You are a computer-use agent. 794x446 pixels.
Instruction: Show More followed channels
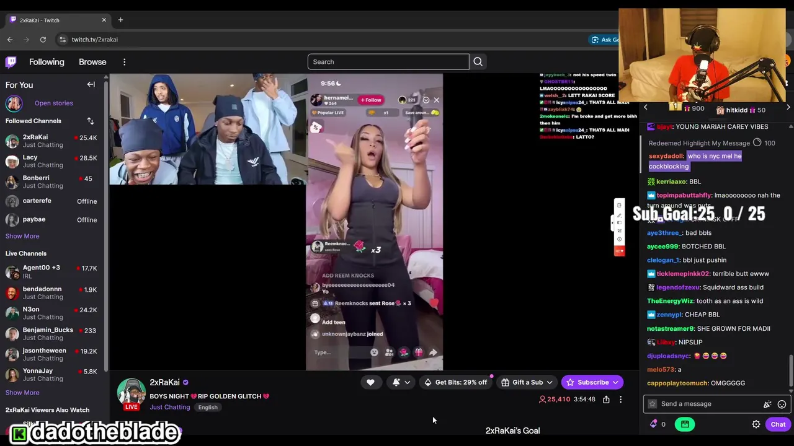pos(22,236)
